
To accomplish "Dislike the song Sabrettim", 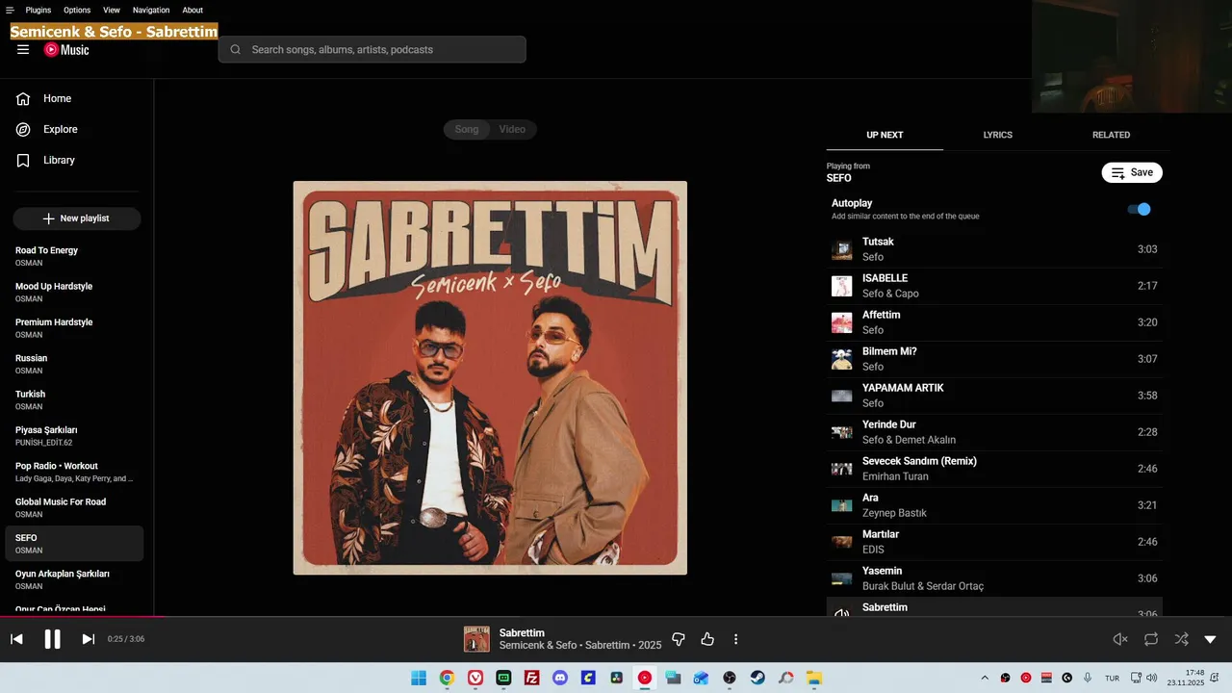I will pyautogui.click(x=679, y=639).
